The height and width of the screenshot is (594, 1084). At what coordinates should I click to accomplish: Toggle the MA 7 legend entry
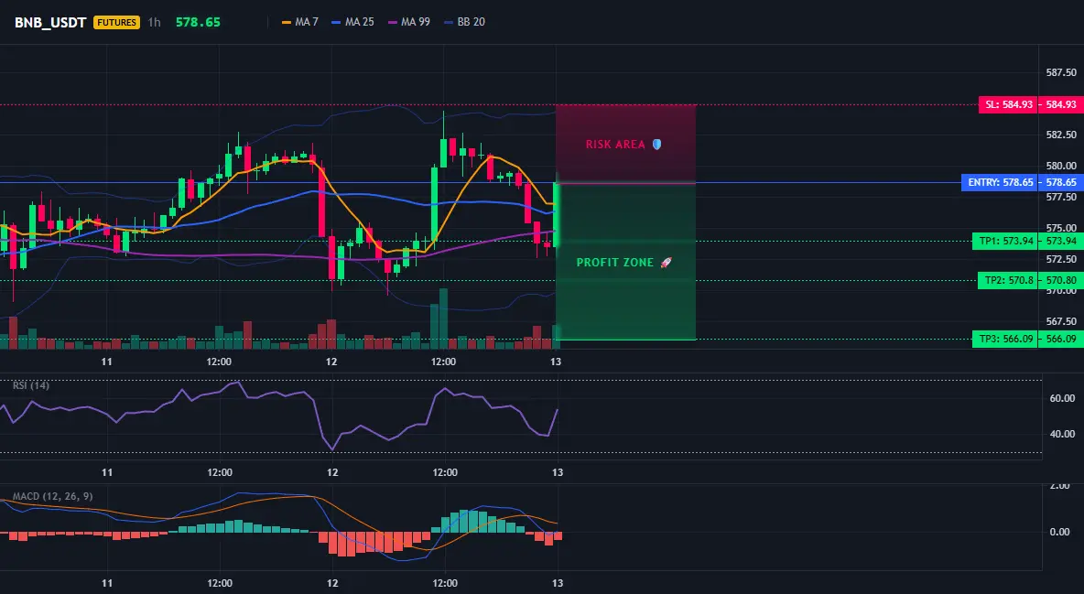click(x=300, y=22)
